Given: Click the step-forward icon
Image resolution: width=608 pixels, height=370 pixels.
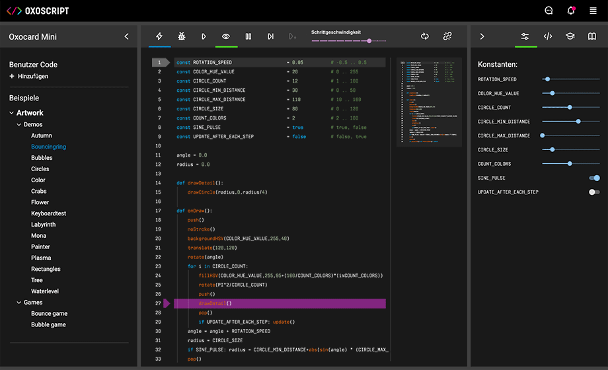Looking at the screenshot, I should pyautogui.click(x=270, y=36).
